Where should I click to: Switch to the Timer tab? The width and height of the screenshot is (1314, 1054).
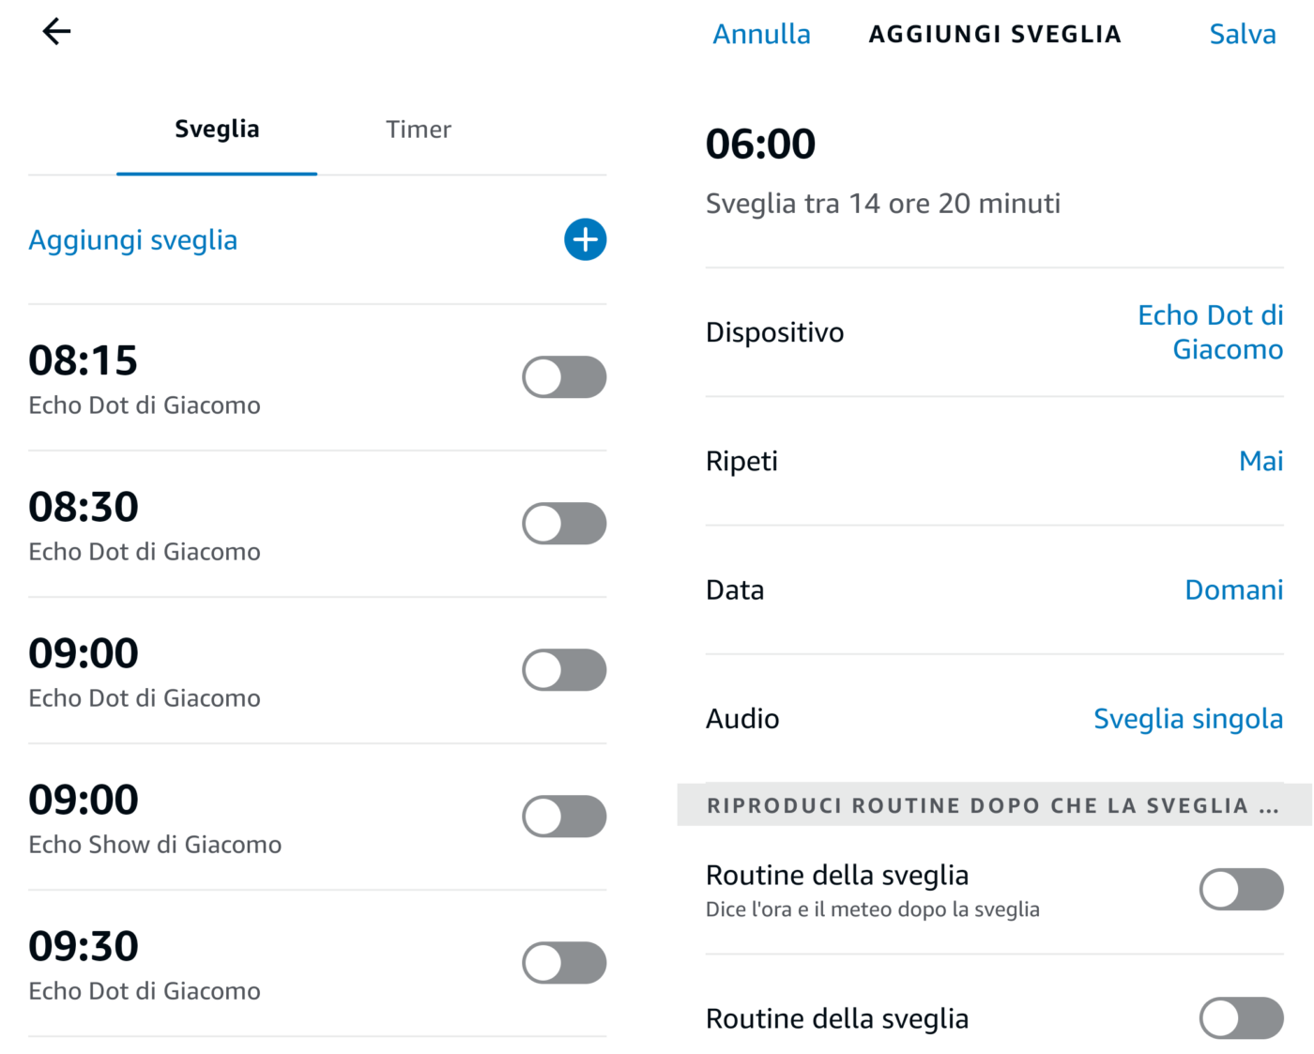(418, 130)
